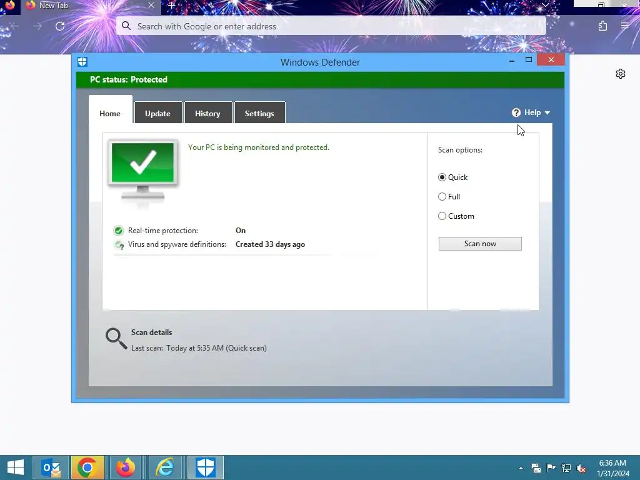Switch to Firefox in the taskbar
The height and width of the screenshot is (480, 640).
126,467
